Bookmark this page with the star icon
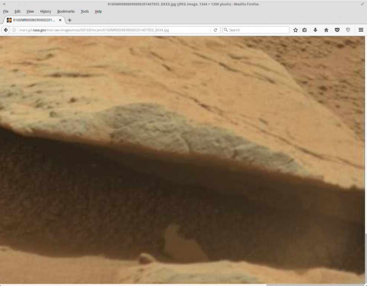 pyautogui.click(x=296, y=30)
